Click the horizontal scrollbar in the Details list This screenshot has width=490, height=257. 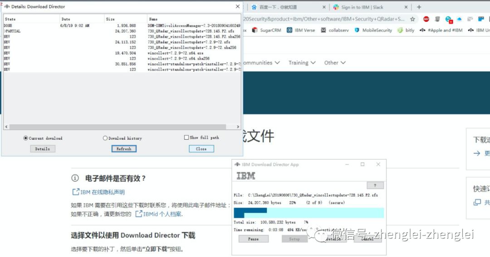click(118, 127)
